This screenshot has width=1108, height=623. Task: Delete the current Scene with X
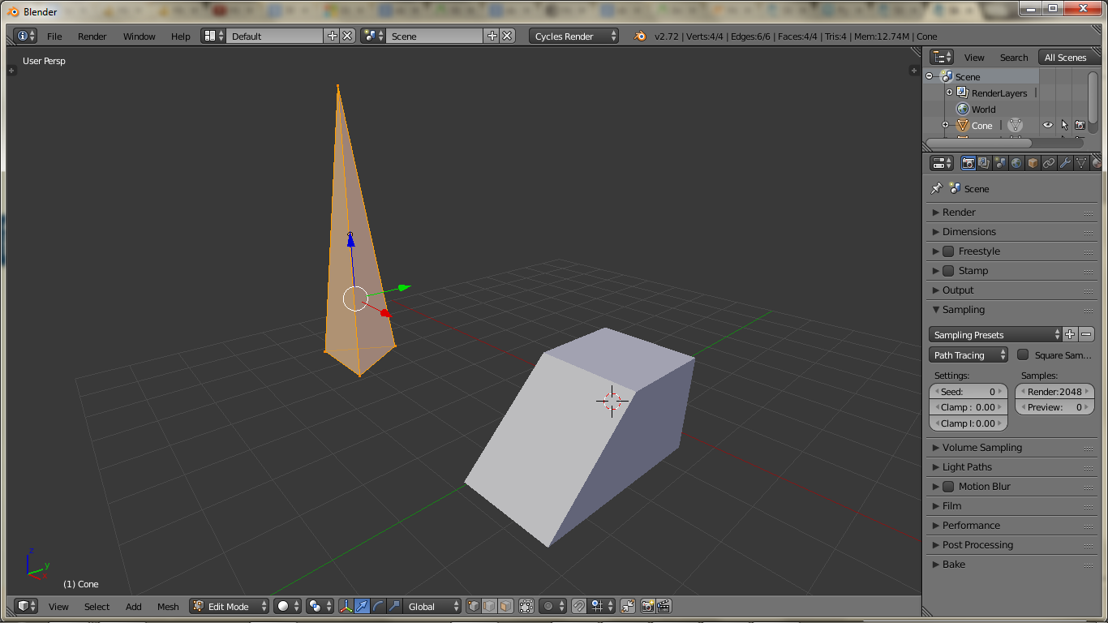(x=507, y=36)
